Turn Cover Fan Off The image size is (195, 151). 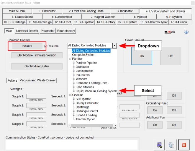(x=170, y=56)
